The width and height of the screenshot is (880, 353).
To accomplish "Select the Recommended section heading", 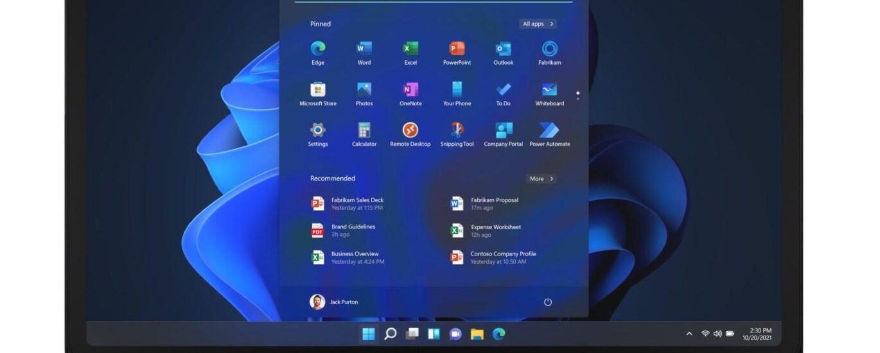I will tap(333, 178).
